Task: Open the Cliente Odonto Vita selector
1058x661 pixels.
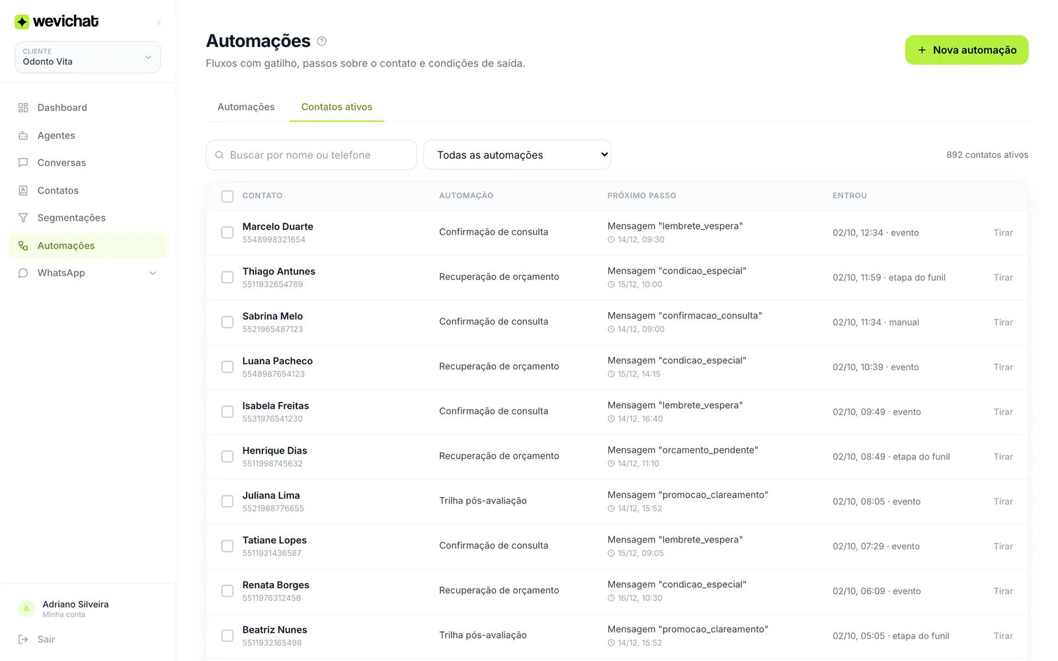Action: point(87,58)
